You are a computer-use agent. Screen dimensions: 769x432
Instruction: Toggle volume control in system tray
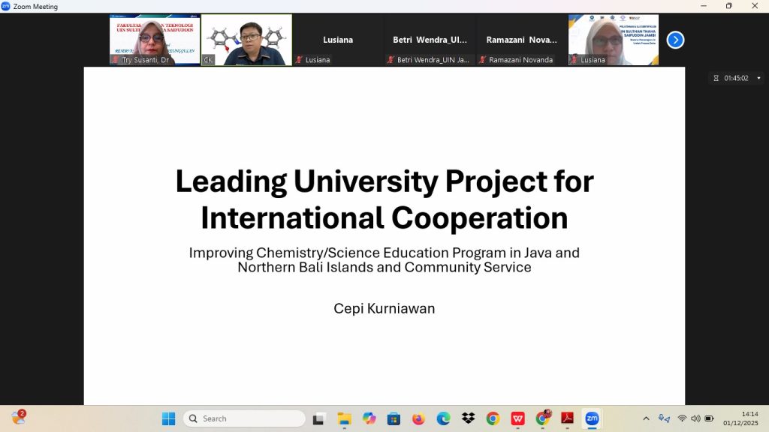coord(695,418)
